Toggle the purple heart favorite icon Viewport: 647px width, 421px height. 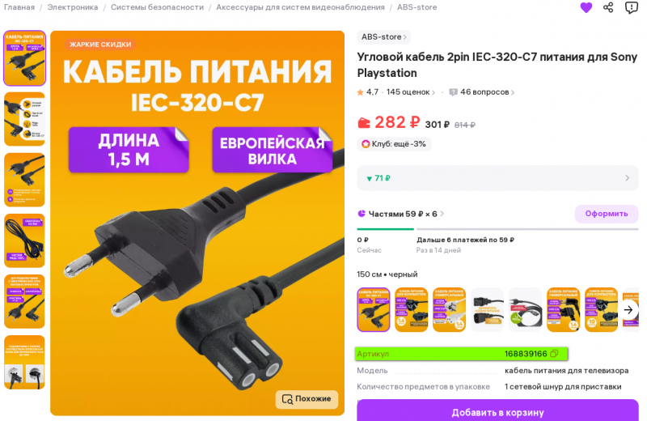pyautogui.click(x=586, y=7)
